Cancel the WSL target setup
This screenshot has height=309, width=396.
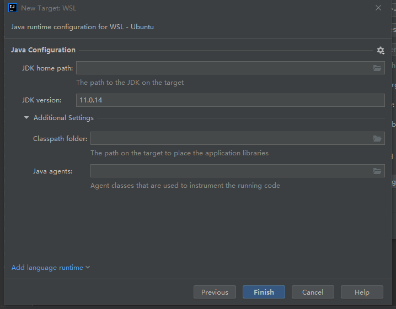pos(312,292)
